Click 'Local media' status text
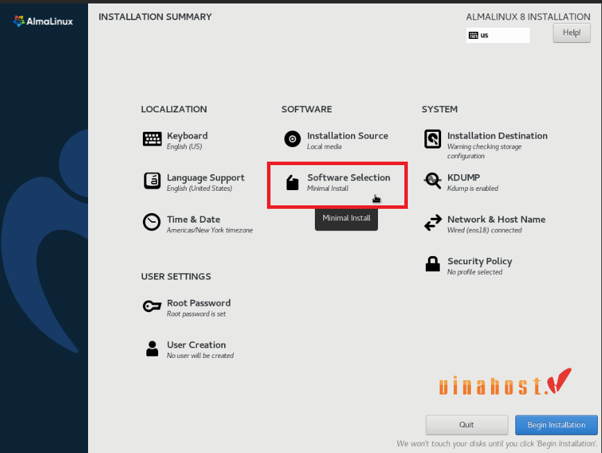 324,146
